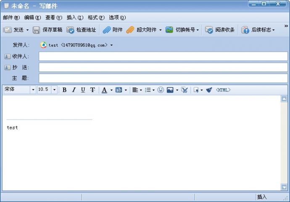Toggle the 阅读收条 read receipt option

220,30
